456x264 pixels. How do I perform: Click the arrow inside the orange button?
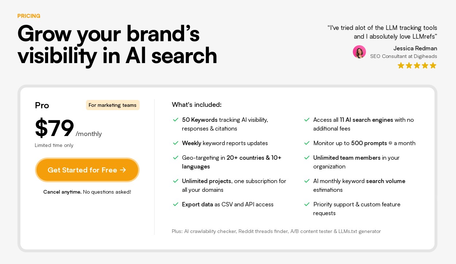[x=123, y=170]
